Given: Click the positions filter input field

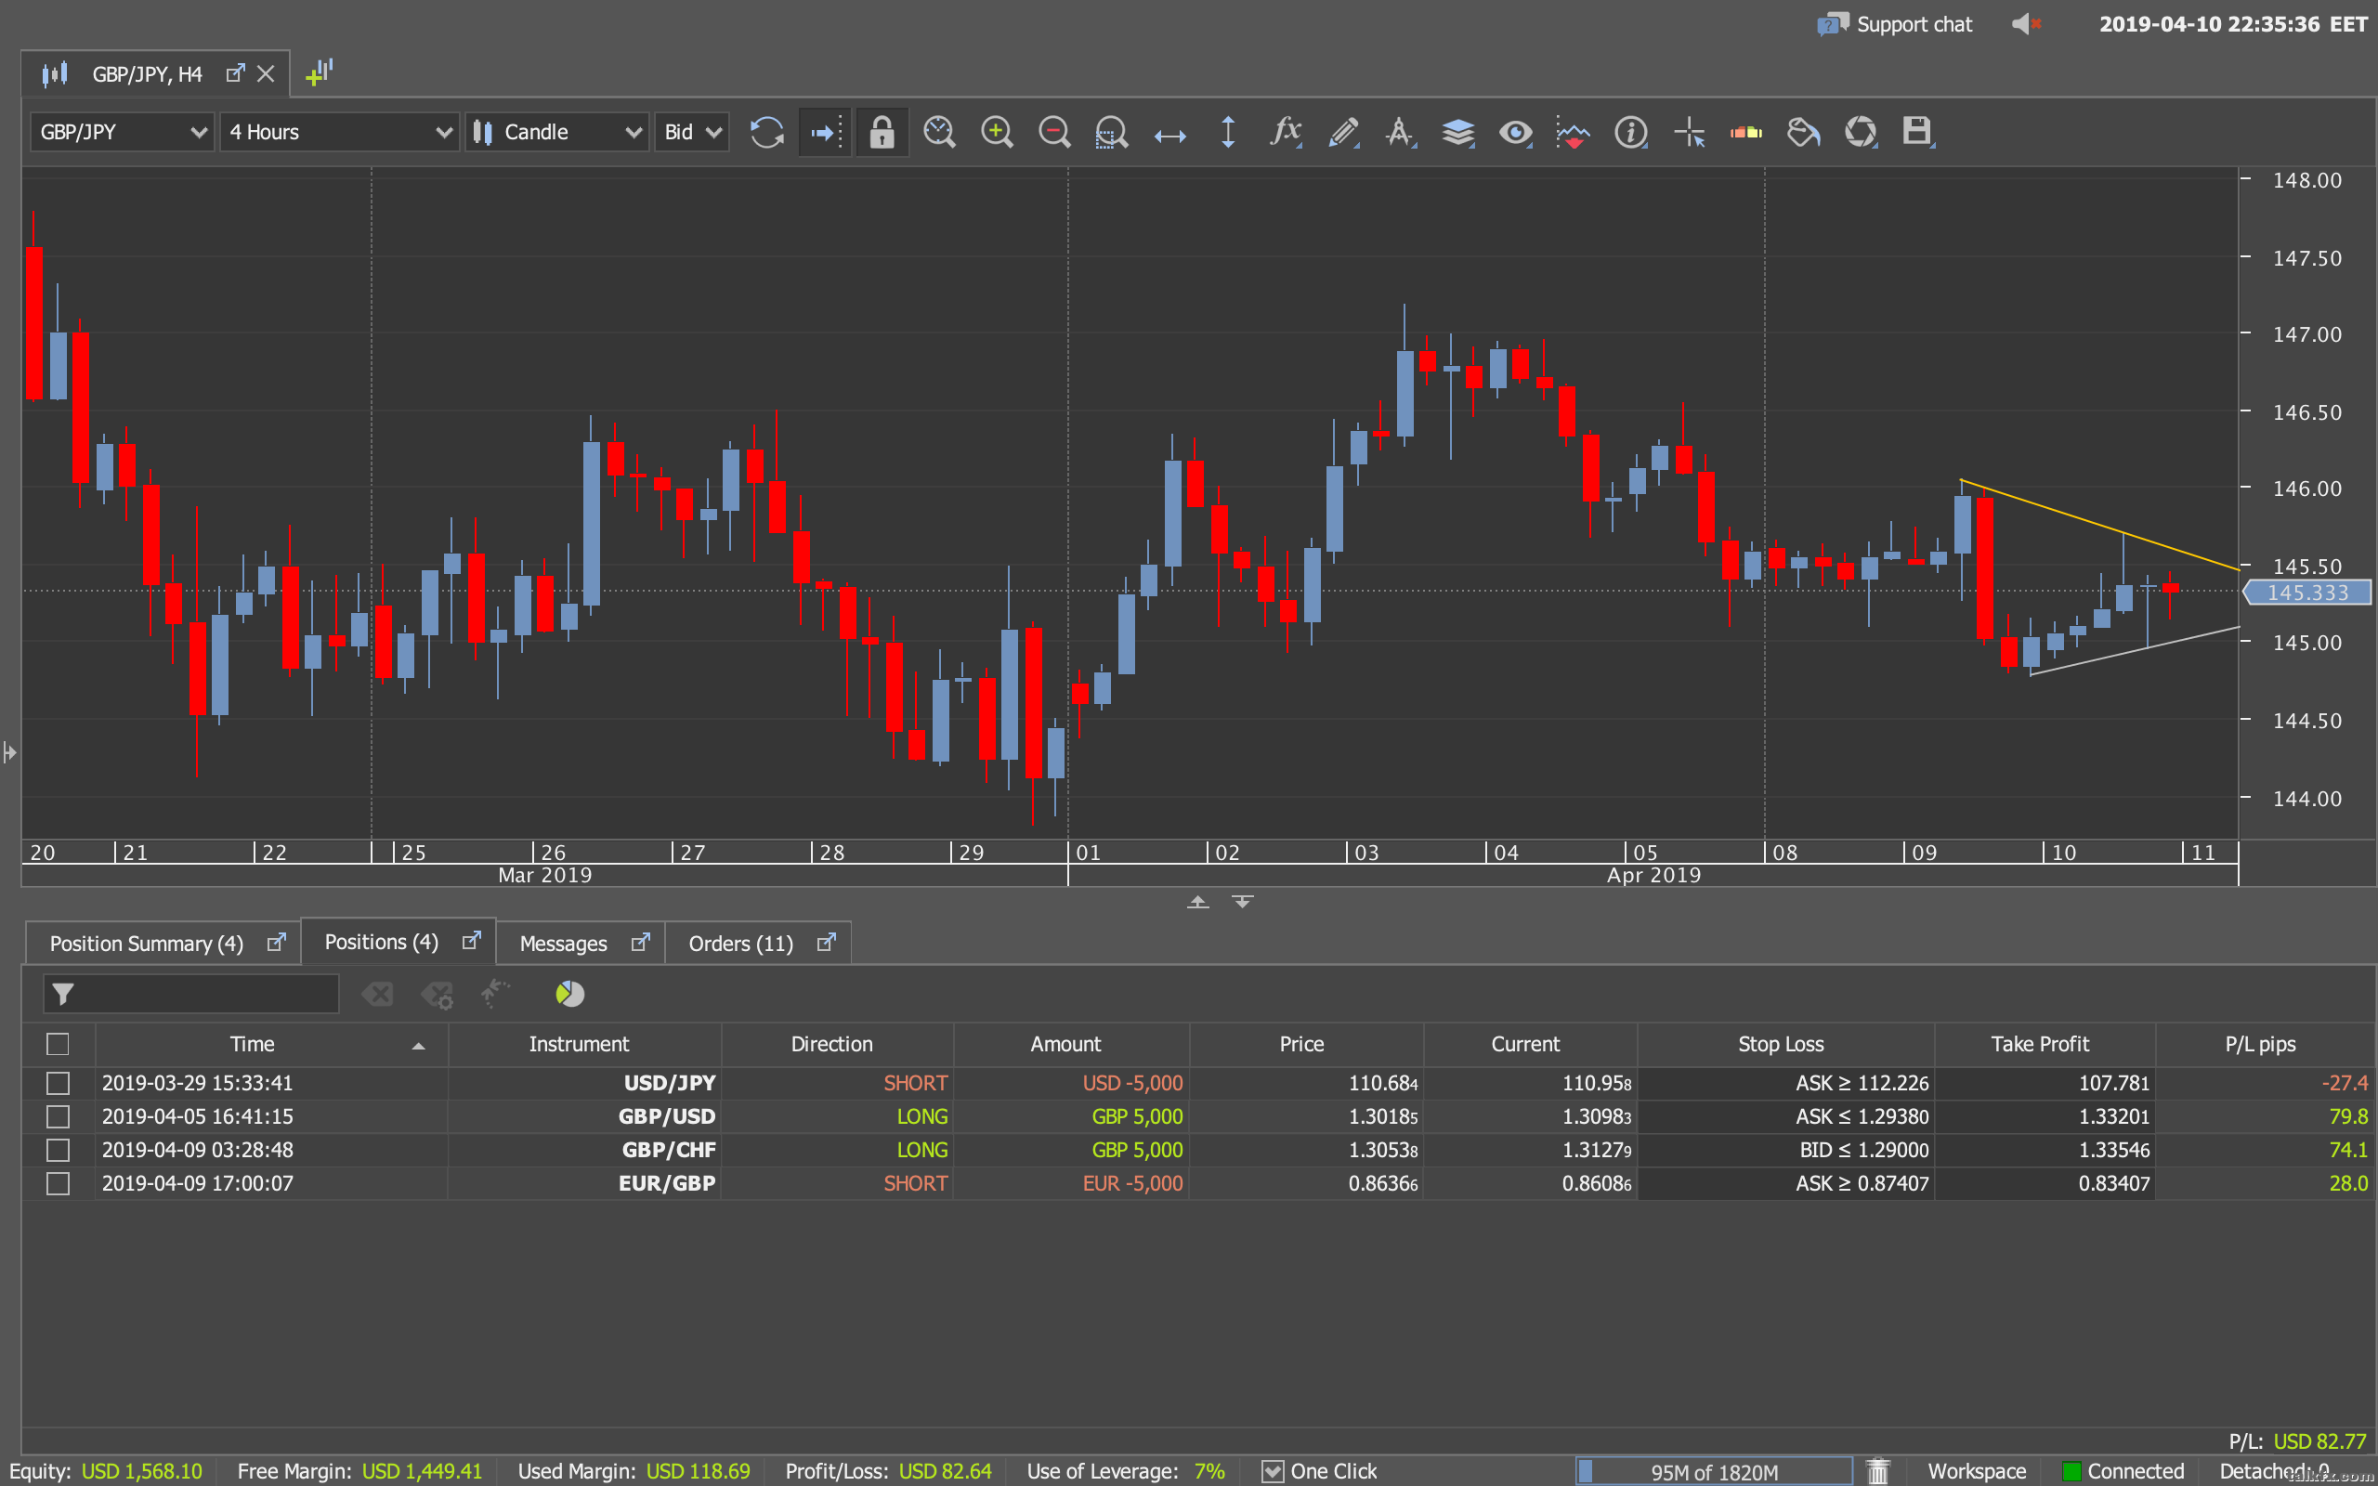Looking at the screenshot, I should [190, 994].
